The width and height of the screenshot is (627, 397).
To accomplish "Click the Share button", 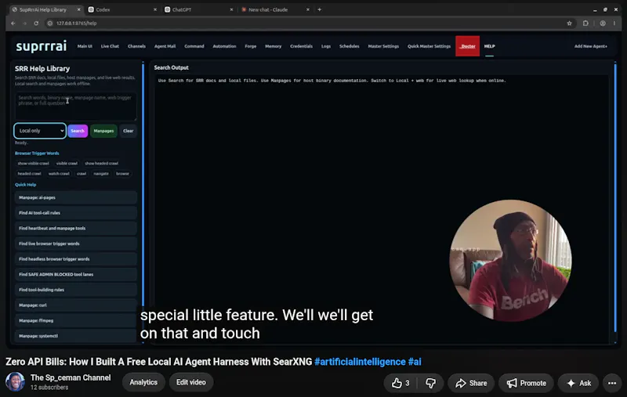I will (471, 383).
